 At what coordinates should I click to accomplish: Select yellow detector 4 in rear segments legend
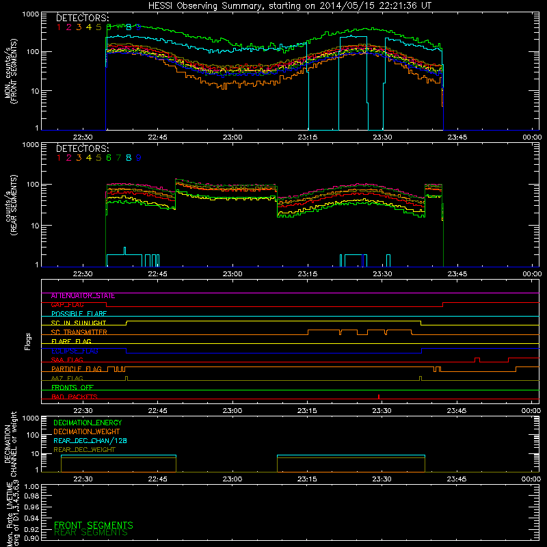click(x=89, y=158)
